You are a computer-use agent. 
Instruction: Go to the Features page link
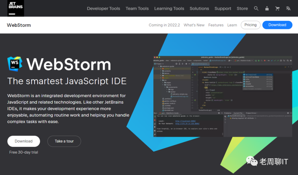coord(216,25)
